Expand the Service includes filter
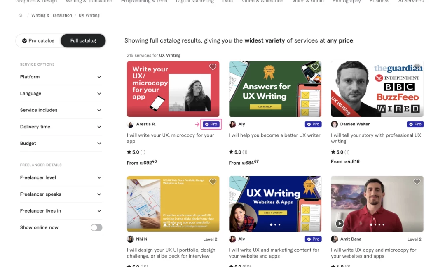 (61, 110)
